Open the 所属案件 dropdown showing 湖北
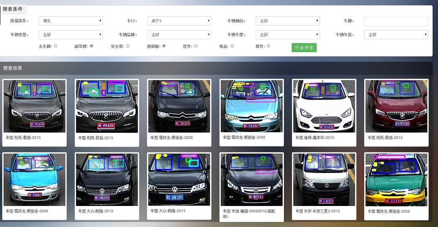The height and width of the screenshot is (227, 438). point(71,21)
